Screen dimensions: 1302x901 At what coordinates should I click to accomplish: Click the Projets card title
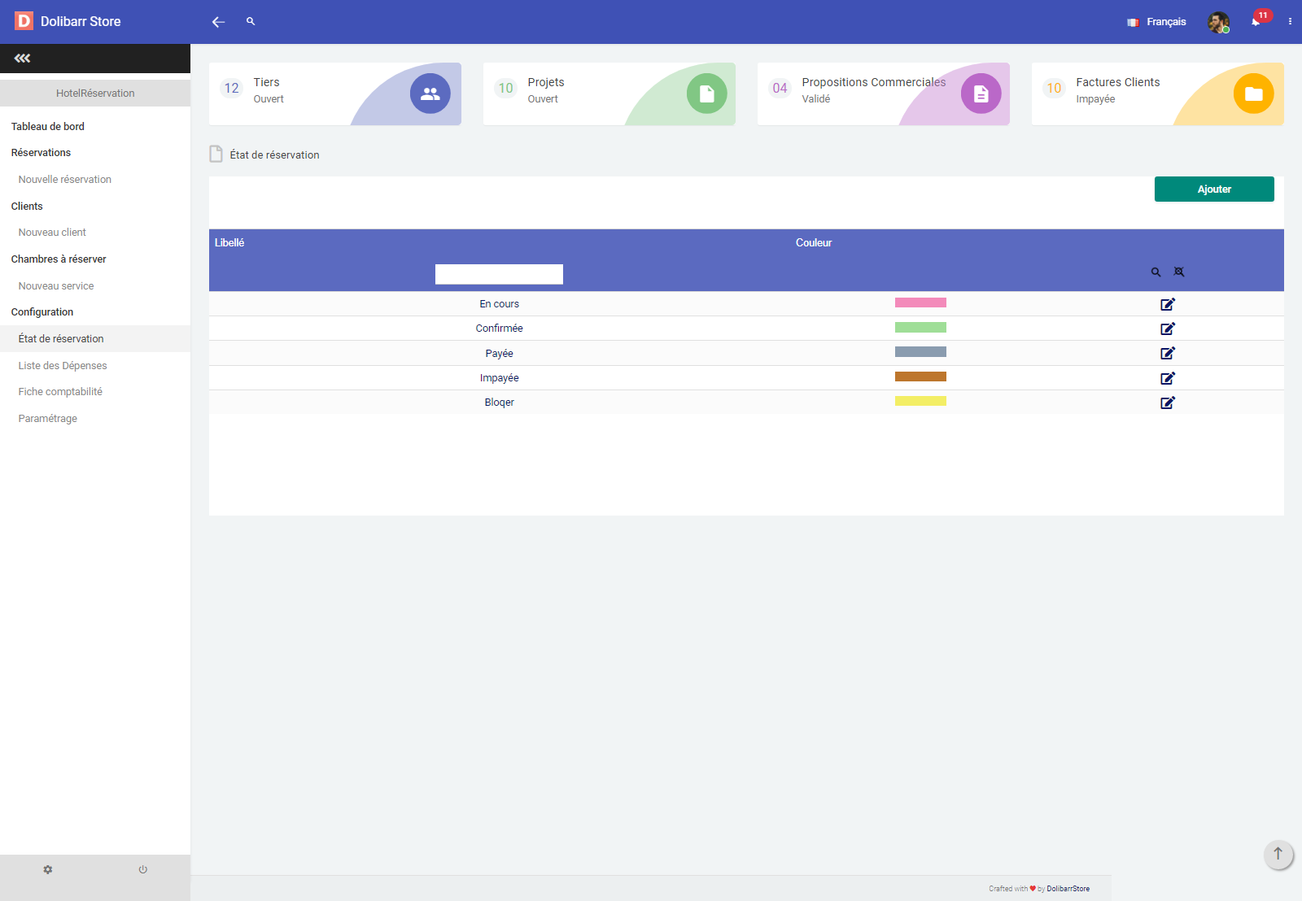(x=546, y=82)
